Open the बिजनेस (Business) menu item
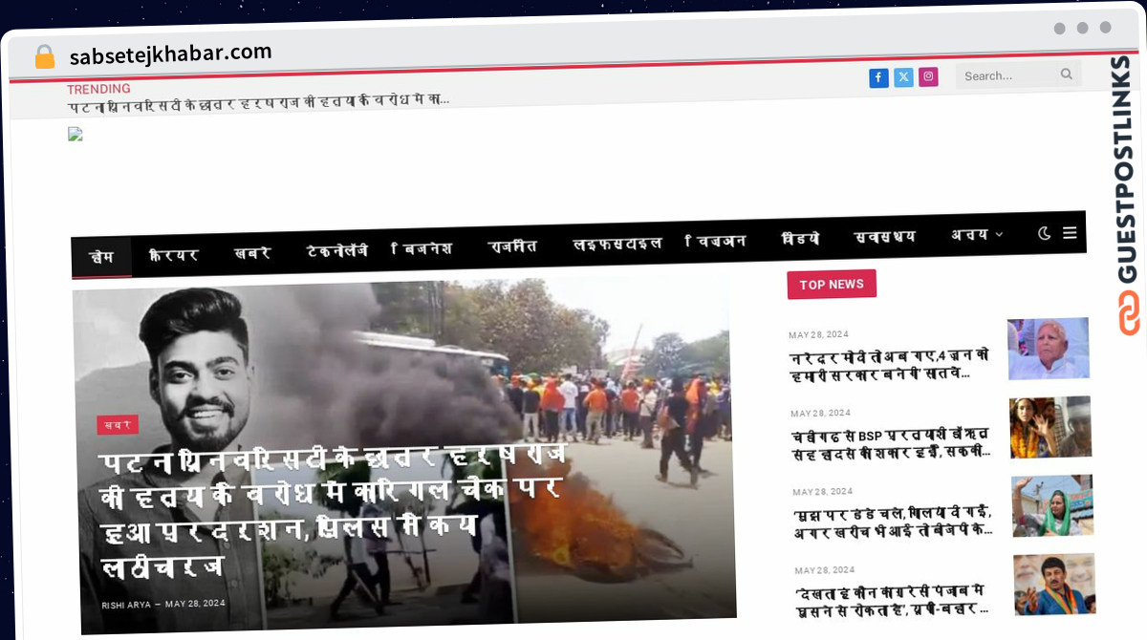The height and width of the screenshot is (640, 1147). (x=422, y=248)
